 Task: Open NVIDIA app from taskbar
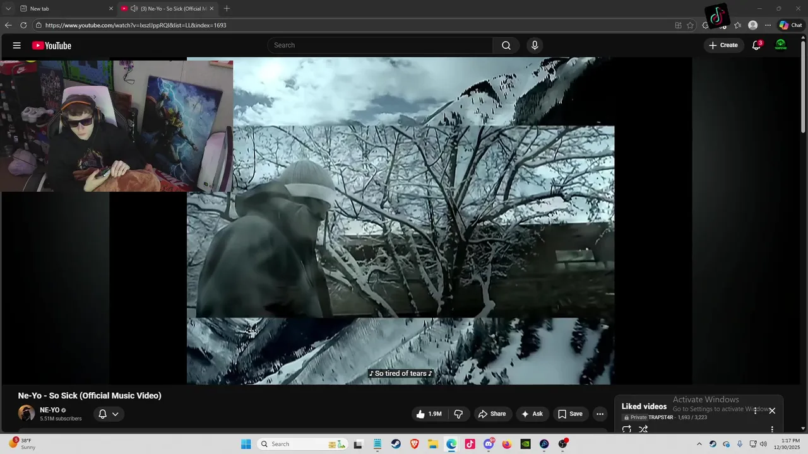click(x=525, y=444)
